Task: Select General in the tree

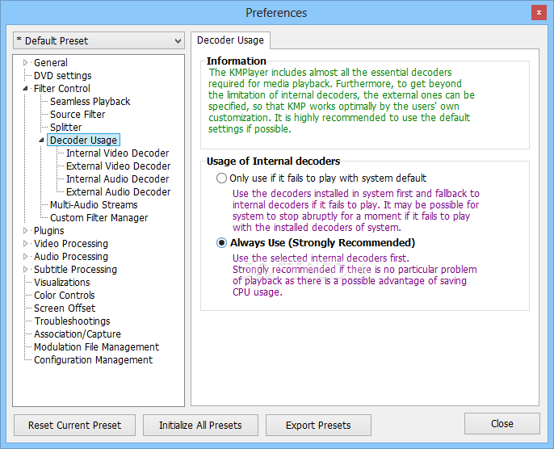Action: [51, 62]
